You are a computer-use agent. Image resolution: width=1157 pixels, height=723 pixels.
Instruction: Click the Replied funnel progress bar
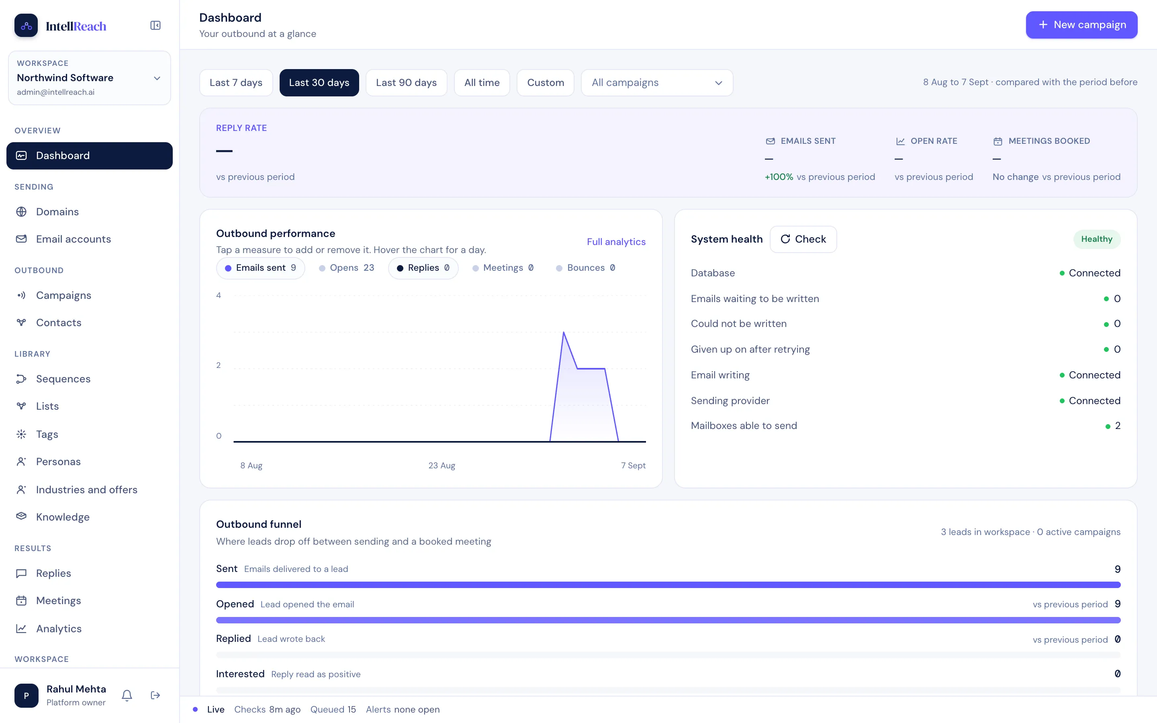tap(668, 655)
